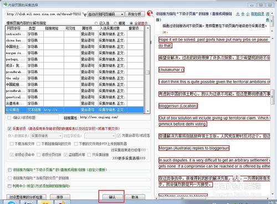The width and height of the screenshot is (277, 204).
Task: Select the 'genetical...' table row
Action: [75, 97]
